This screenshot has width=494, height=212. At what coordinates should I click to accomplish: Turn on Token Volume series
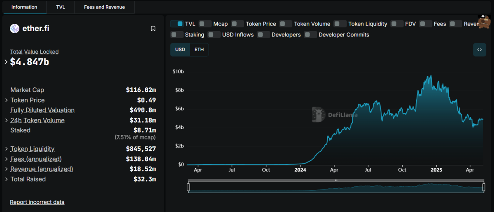pyautogui.click(x=286, y=24)
